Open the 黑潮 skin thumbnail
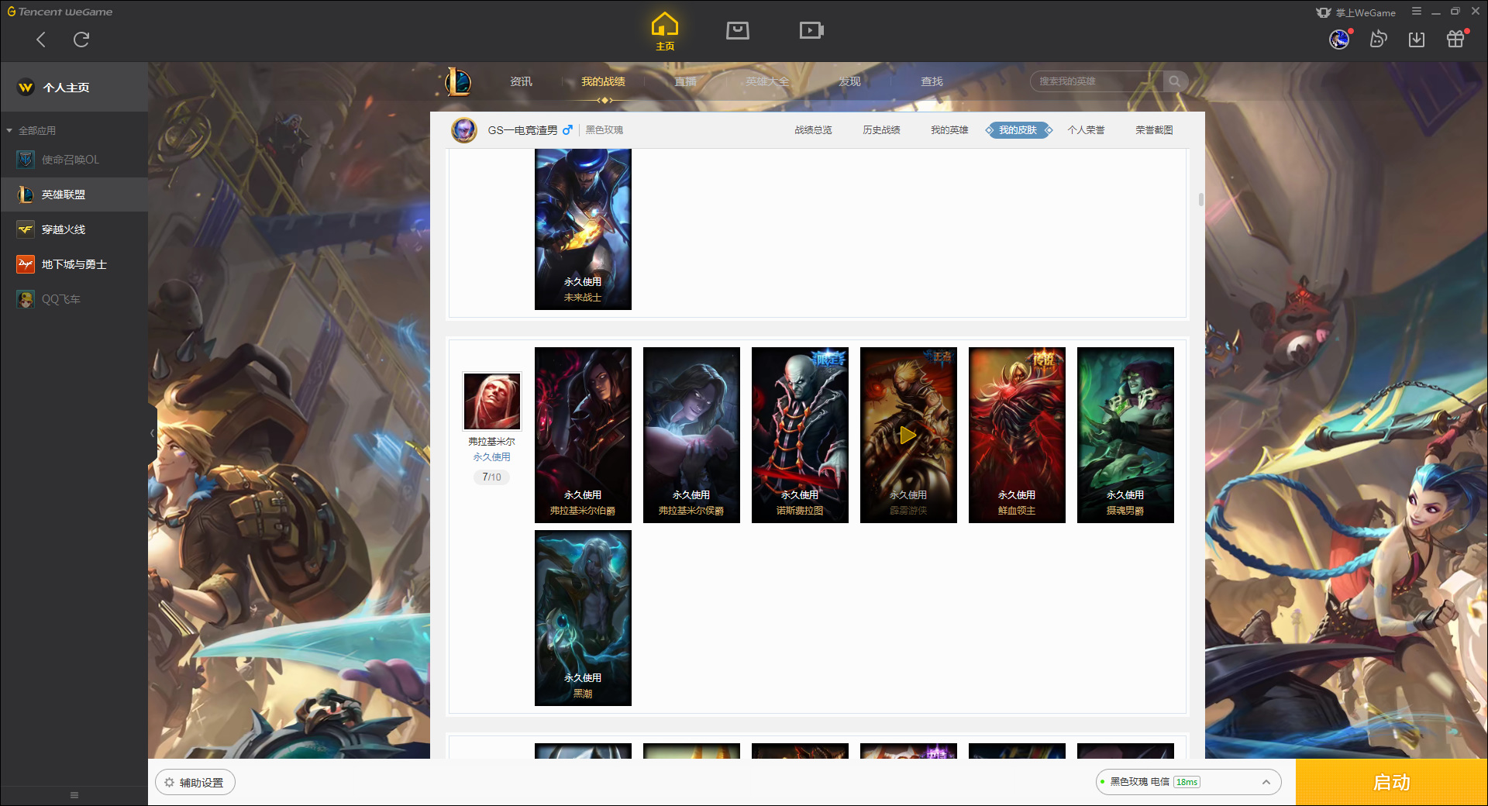The image size is (1488, 806). pos(583,618)
